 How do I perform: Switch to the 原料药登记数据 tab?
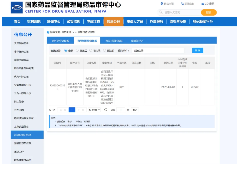(x=60, y=41)
